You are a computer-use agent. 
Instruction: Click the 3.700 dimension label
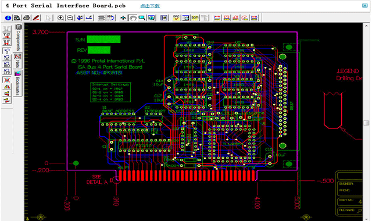click(x=41, y=32)
